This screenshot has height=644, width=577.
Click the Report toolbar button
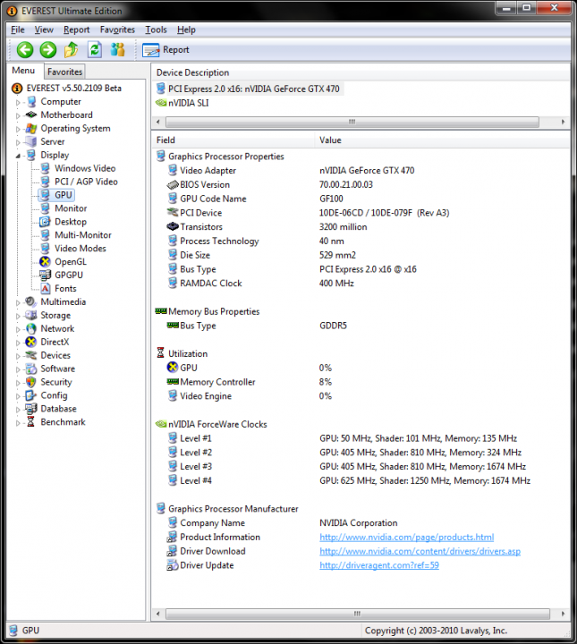[165, 50]
